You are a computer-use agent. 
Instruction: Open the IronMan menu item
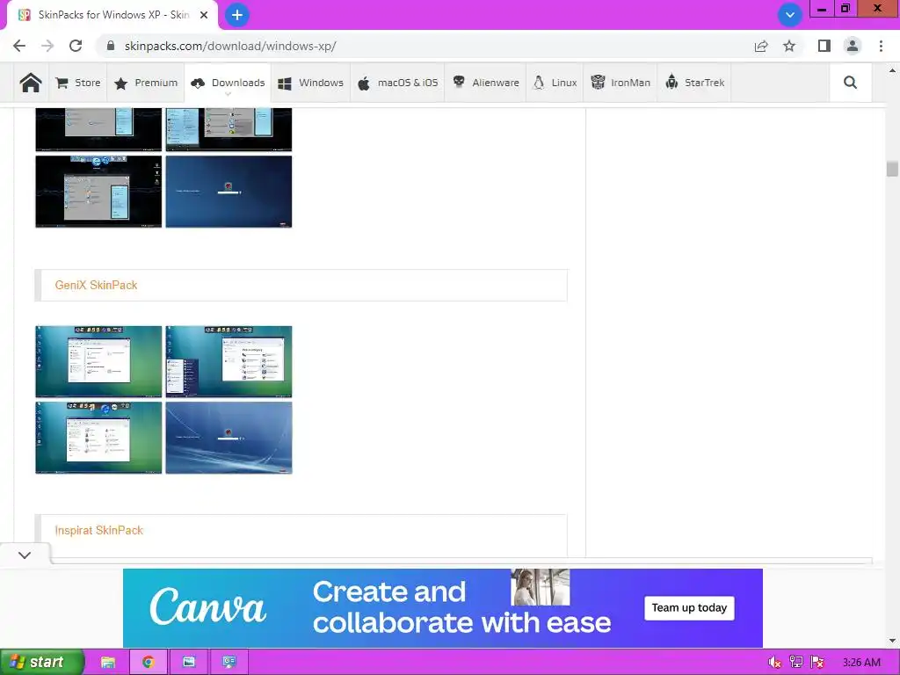[621, 83]
